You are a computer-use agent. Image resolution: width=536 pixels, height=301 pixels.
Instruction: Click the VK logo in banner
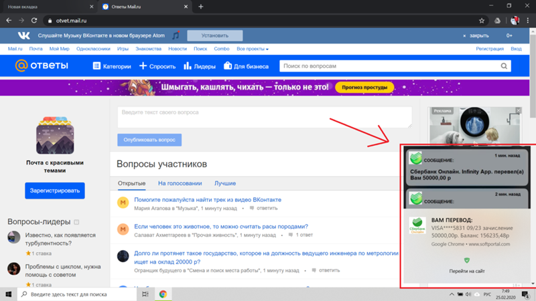coord(24,35)
